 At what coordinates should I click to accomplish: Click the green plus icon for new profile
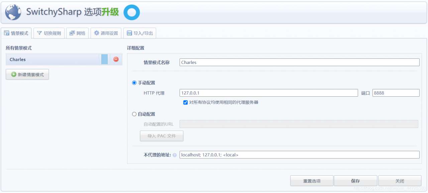point(14,74)
